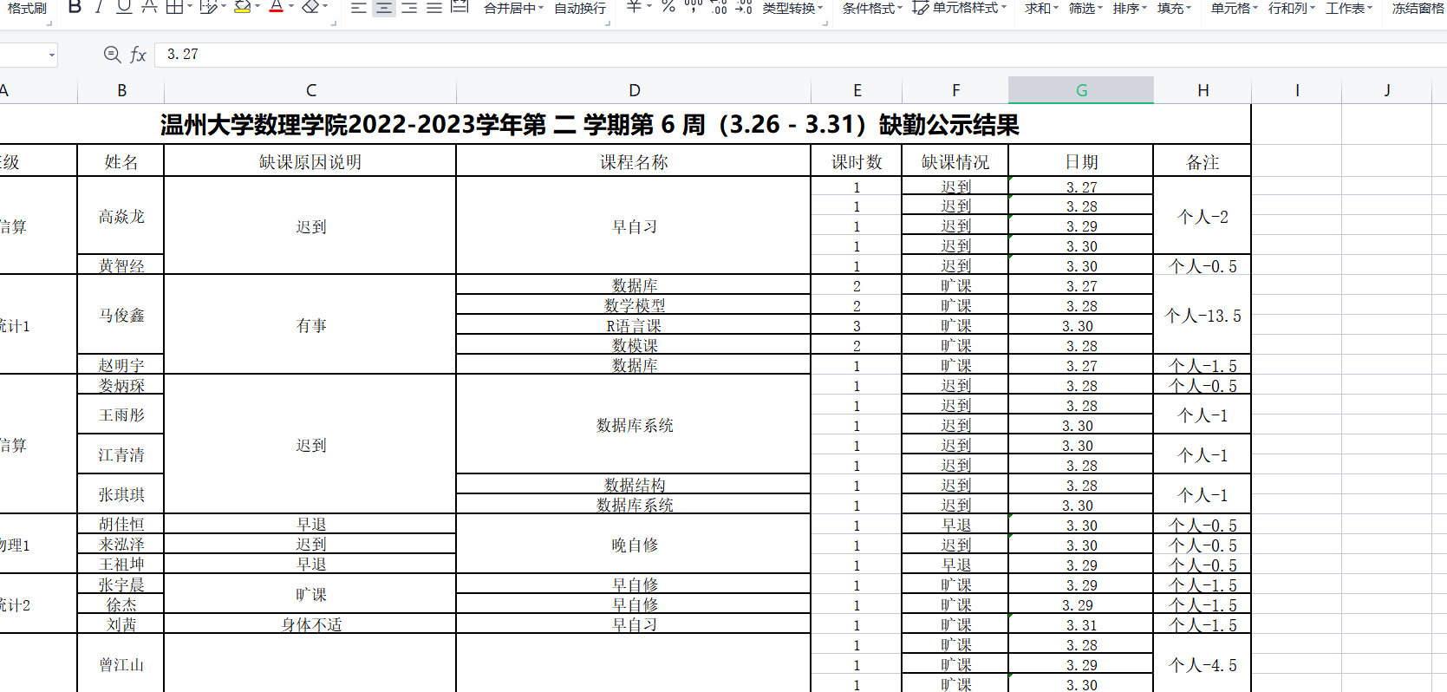Screen dimensions: 1447x692
Task: Click the center align icon
Action: [x=384, y=8]
